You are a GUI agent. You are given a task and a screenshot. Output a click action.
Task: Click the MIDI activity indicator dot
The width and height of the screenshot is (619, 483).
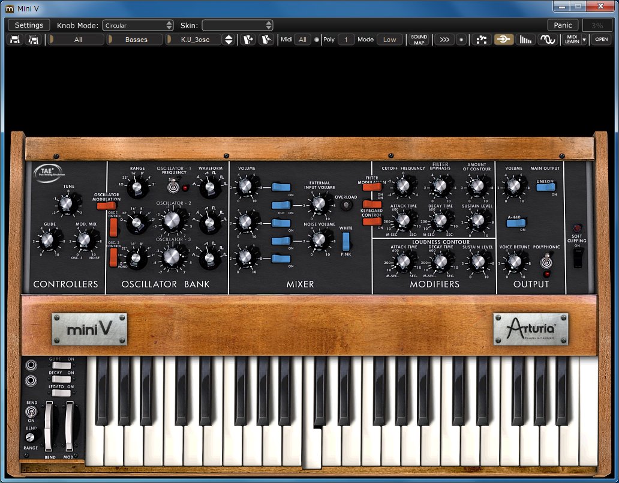(x=317, y=40)
